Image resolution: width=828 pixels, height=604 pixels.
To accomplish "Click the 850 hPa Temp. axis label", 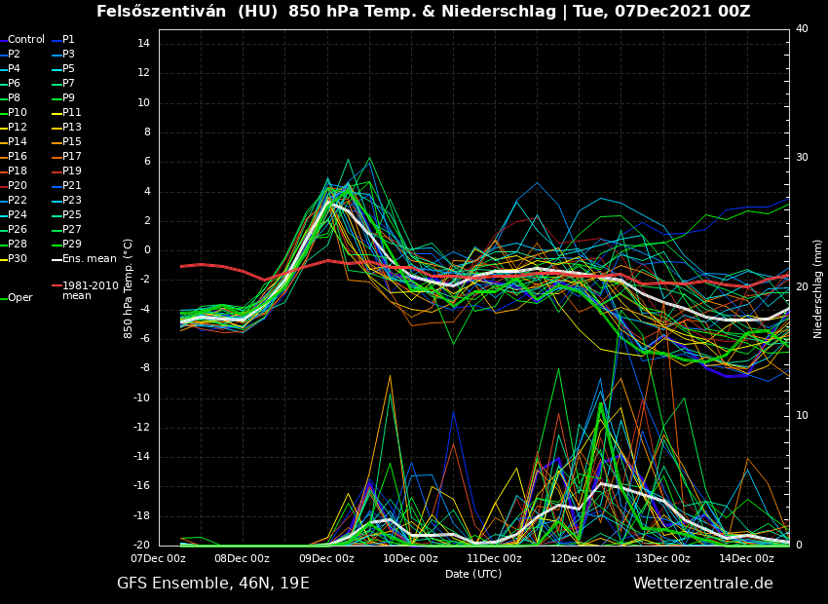I will point(129,288).
